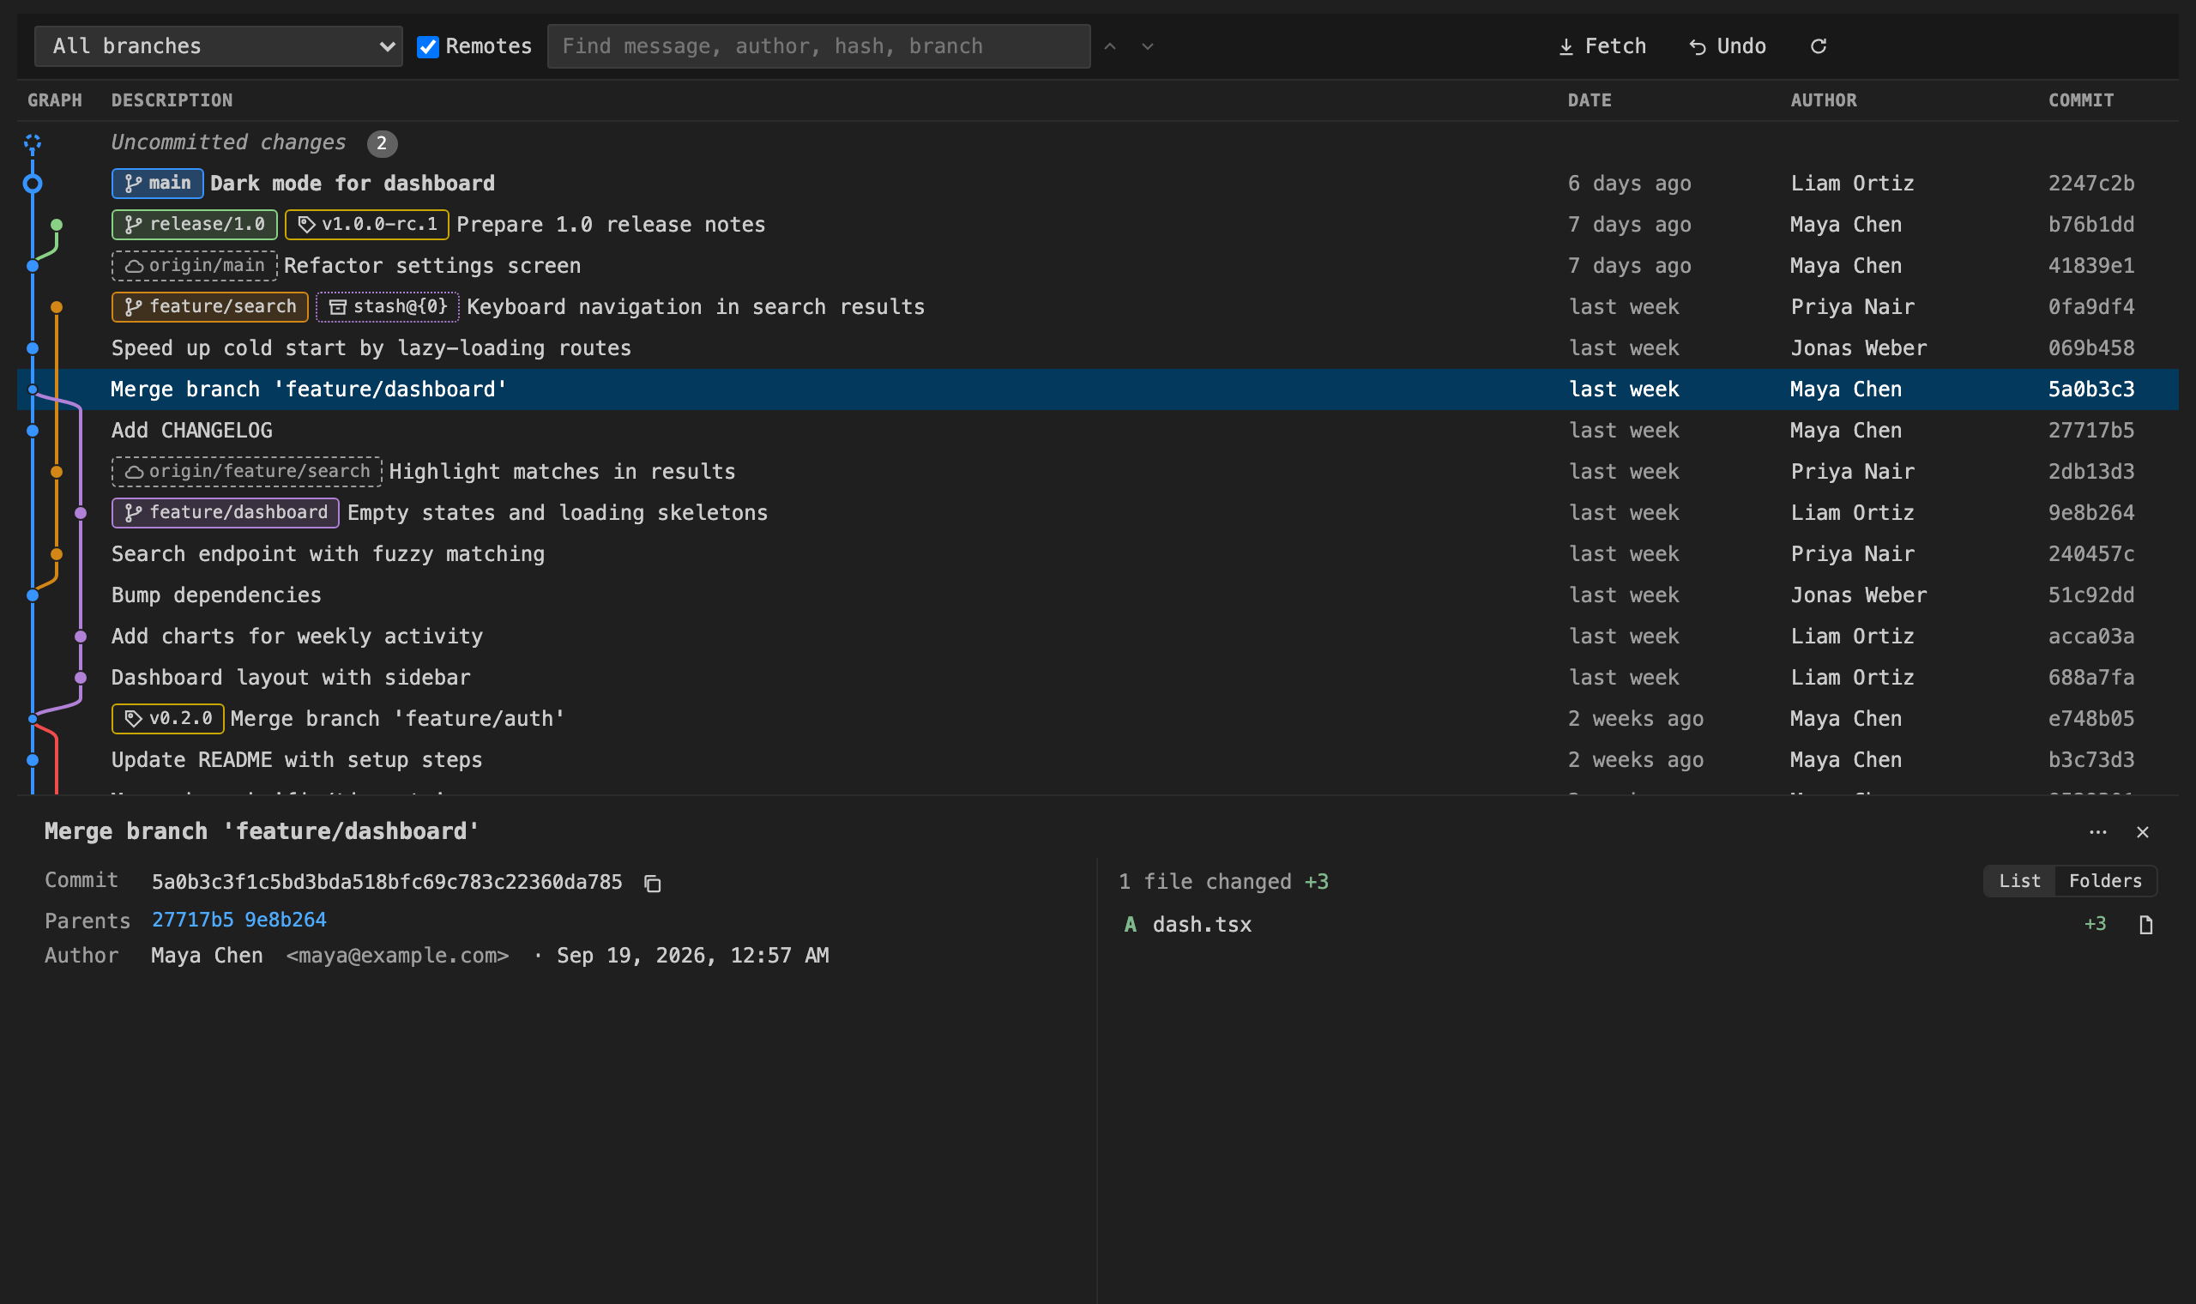Click the green release/1.0 graph node
This screenshot has width=2196, height=1304.
[x=57, y=225]
